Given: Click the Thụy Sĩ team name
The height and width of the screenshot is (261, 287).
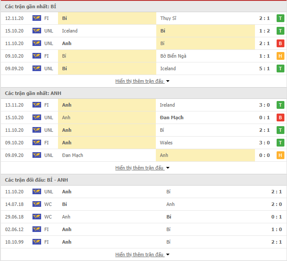Looking at the screenshot, I should point(168,18).
